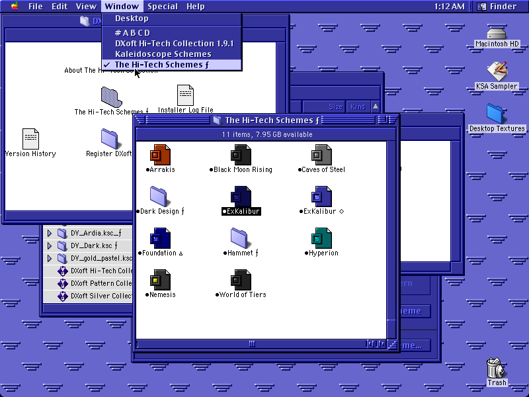
Task: Open the Finder application menu
Action: [498, 7]
